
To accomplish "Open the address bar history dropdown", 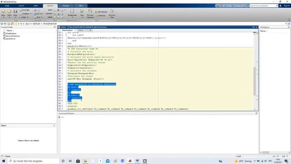I will click(x=286, y=24).
